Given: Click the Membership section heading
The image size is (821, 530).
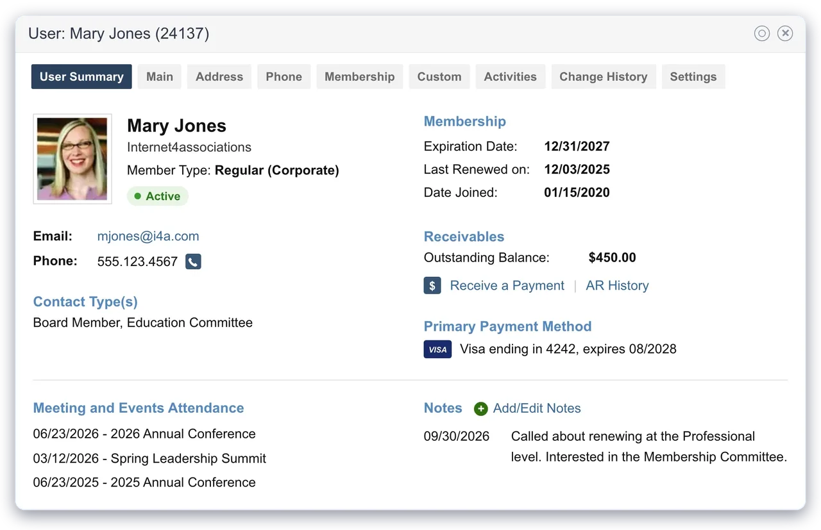Looking at the screenshot, I should point(465,121).
